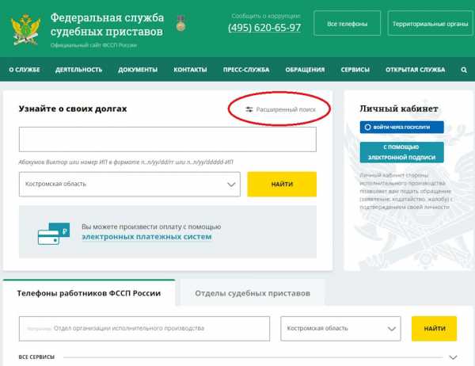Click the 'Сообщить о коррупции' label

pyautogui.click(x=266, y=16)
